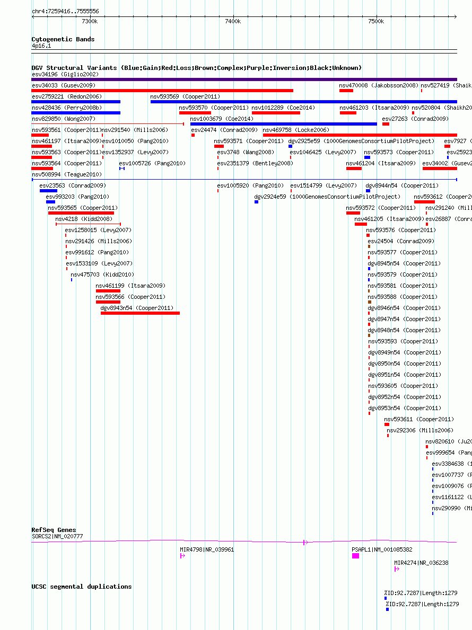Open dgv8943n54 (Cooper2011) variant label

point(137,308)
